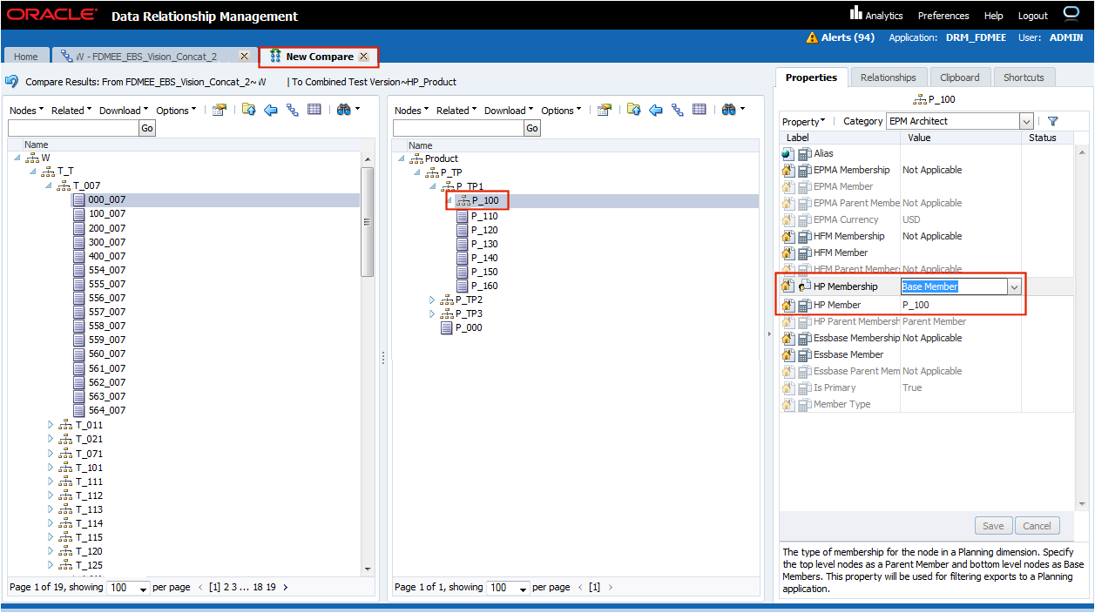Click the Logout link
The height and width of the screenshot is (613, 1095).
[1032, 16]
